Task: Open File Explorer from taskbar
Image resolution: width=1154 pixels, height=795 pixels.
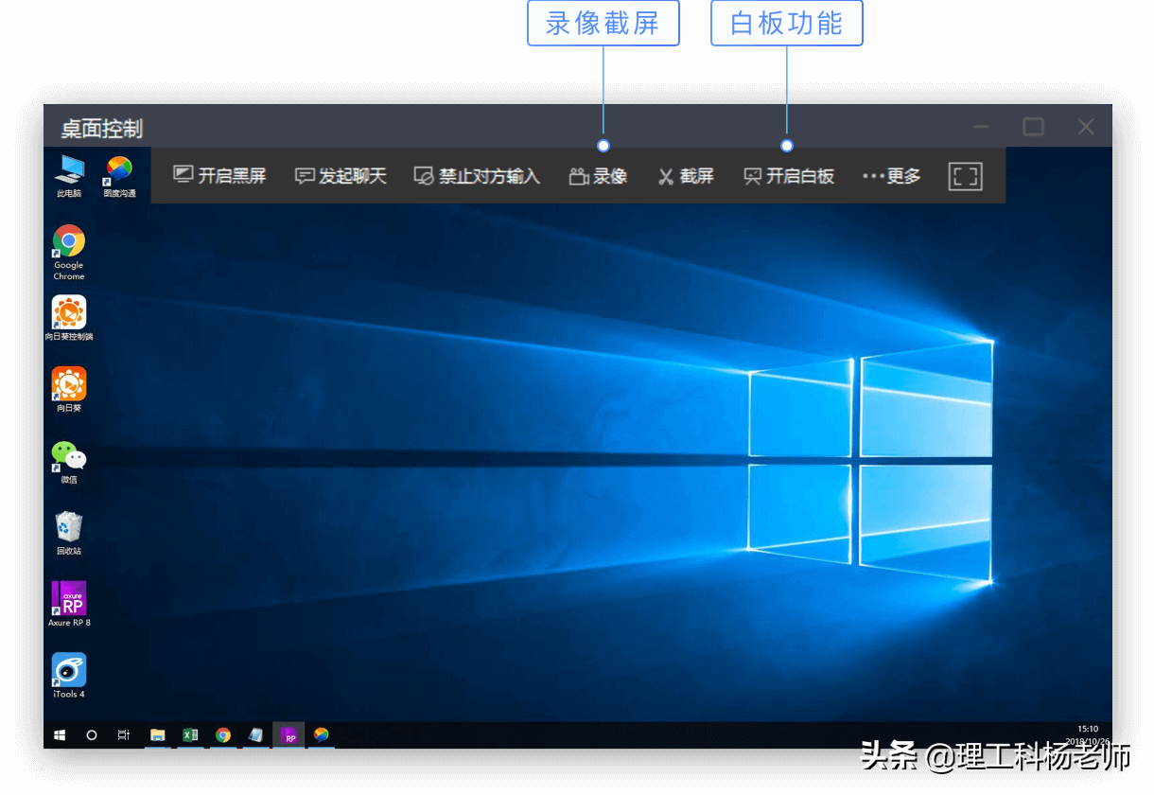Action: click(158, 734)
